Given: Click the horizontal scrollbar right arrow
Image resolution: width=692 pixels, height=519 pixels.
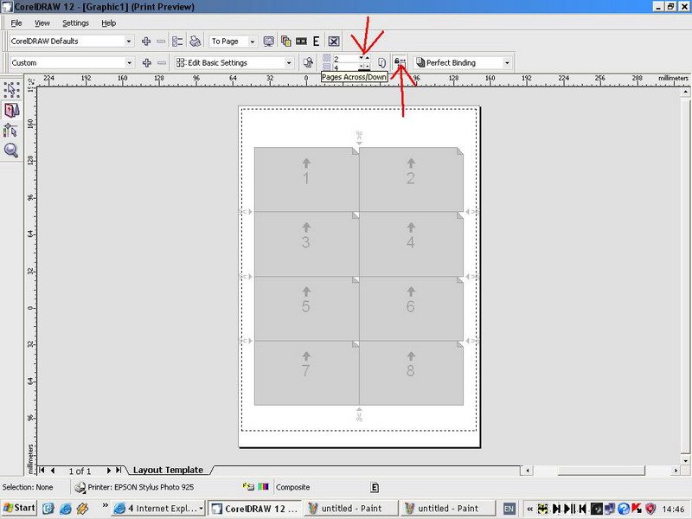Looking at the screenshot, I should (676, 471).
